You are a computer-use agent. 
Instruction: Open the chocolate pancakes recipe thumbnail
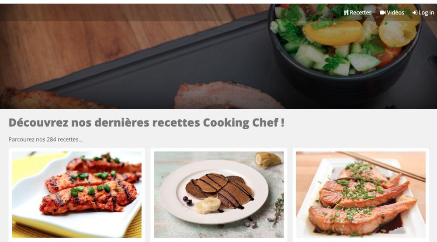(219, 194)
